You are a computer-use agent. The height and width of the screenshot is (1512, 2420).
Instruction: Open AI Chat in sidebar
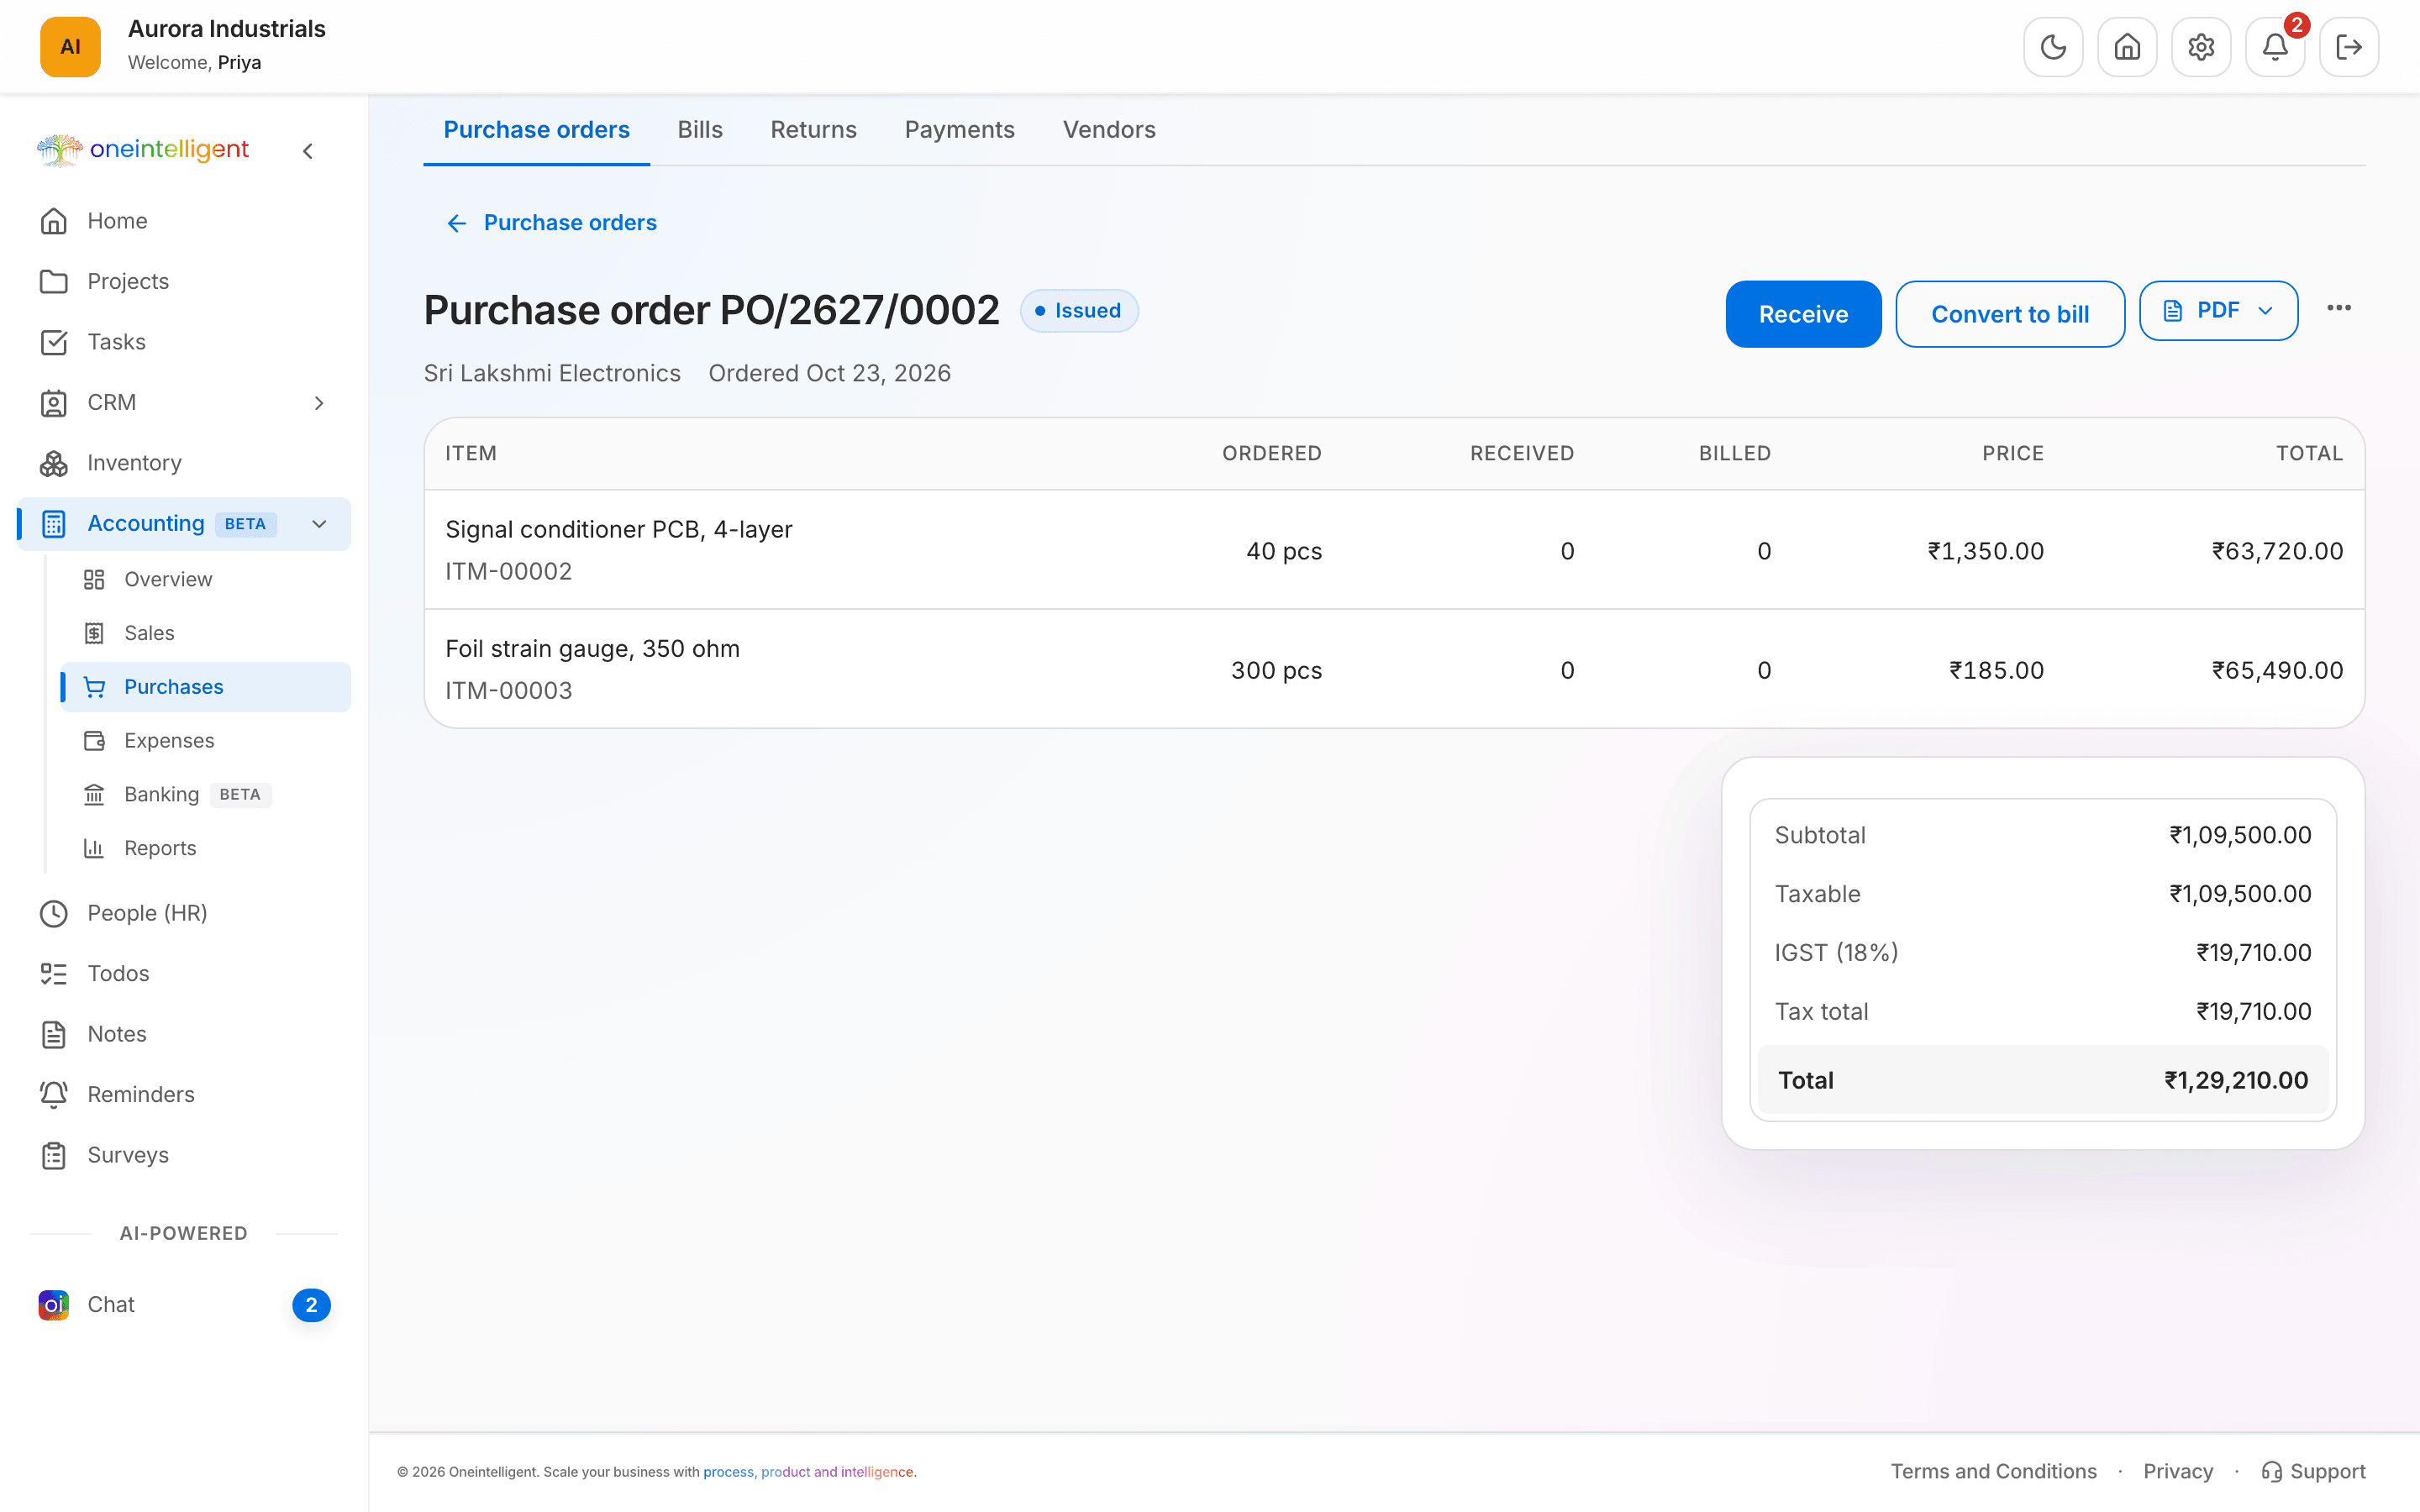pyautogui.click(x=184, y=1305)
